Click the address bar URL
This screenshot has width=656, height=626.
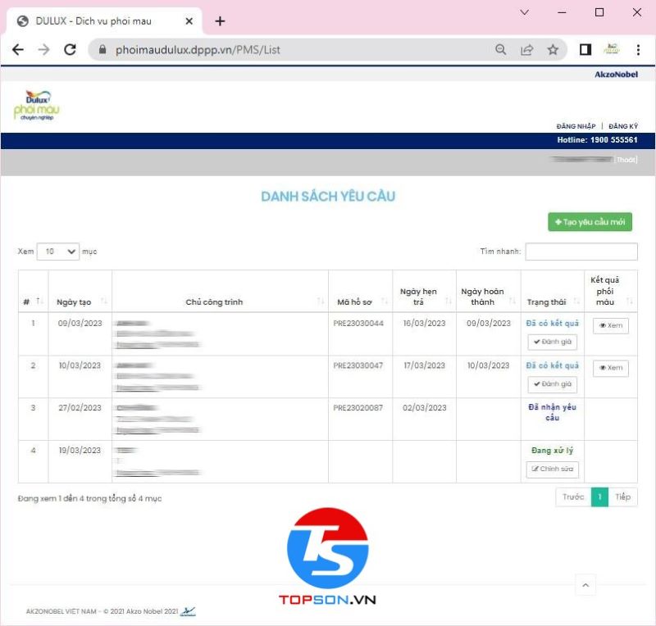198,50
